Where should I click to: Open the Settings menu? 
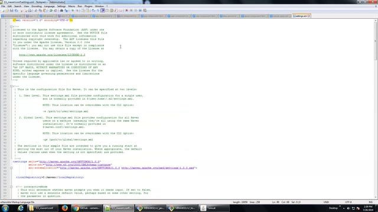(x=61, y=6)
